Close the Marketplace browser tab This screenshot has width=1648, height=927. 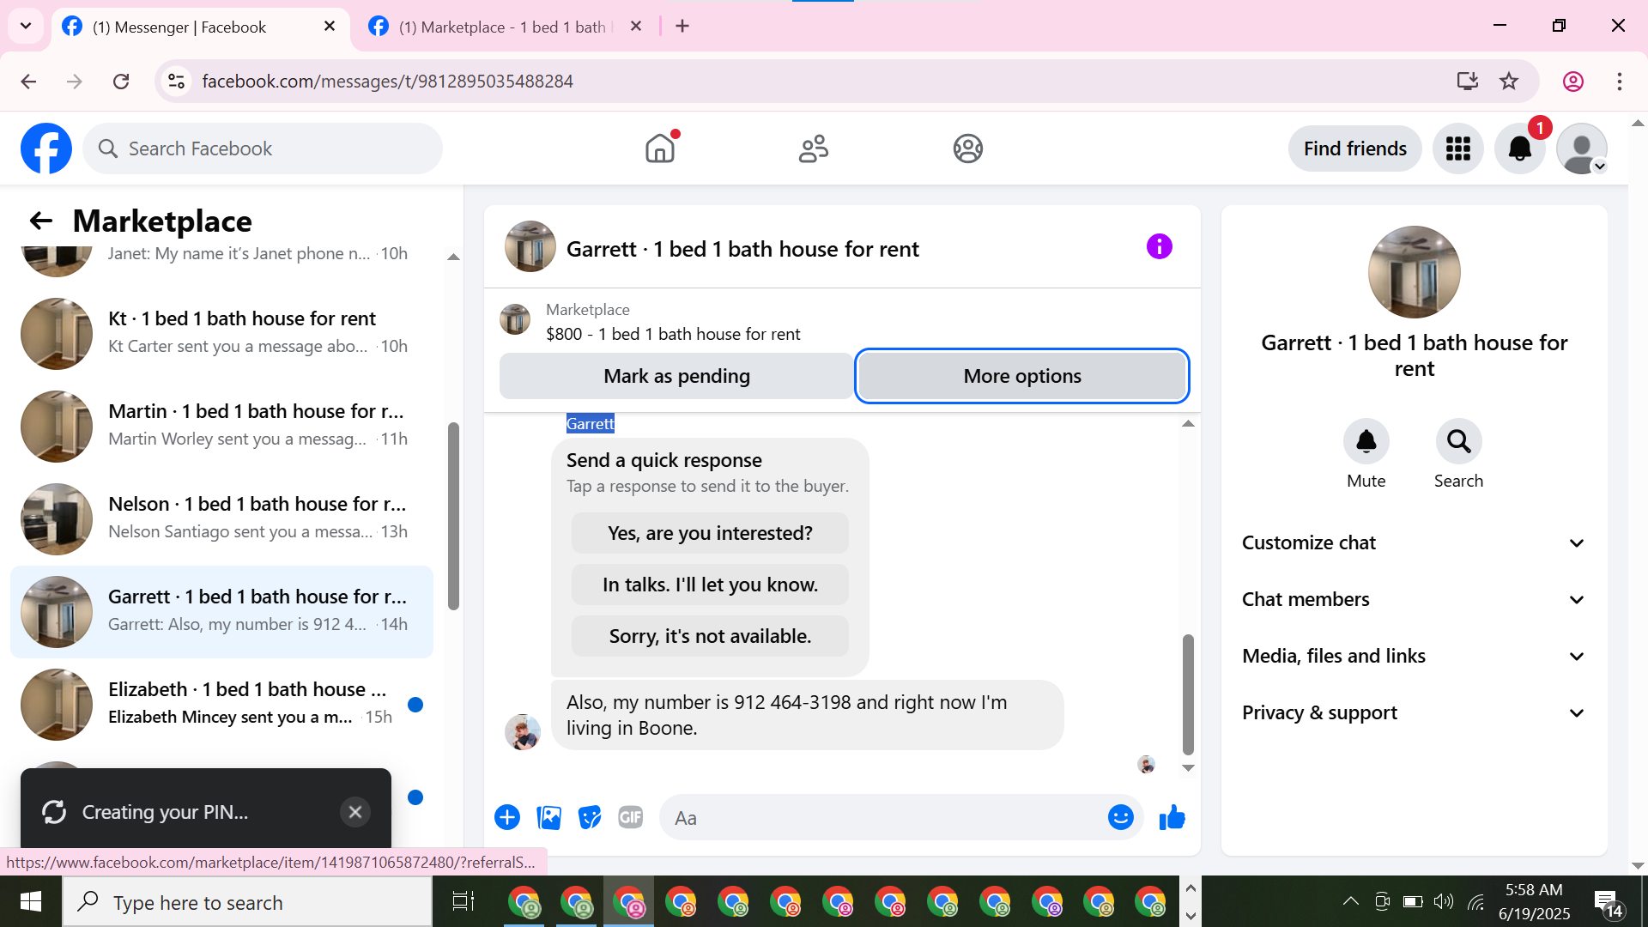tap(636, 27)
